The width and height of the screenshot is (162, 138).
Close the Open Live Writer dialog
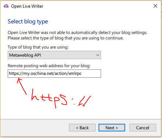pyautogui.click(x=155, y=6)
